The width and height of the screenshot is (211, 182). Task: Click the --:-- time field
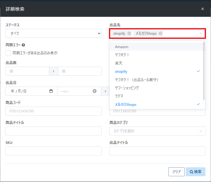[79, 91]
